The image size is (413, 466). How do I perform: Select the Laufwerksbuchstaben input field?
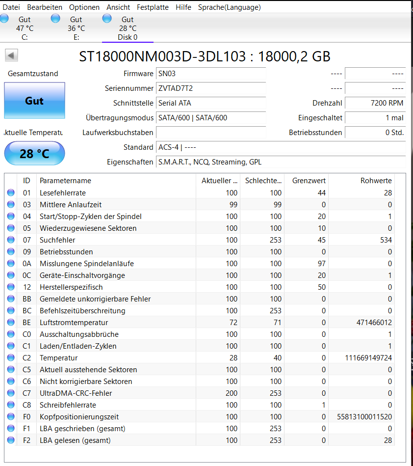coord(211,133)
